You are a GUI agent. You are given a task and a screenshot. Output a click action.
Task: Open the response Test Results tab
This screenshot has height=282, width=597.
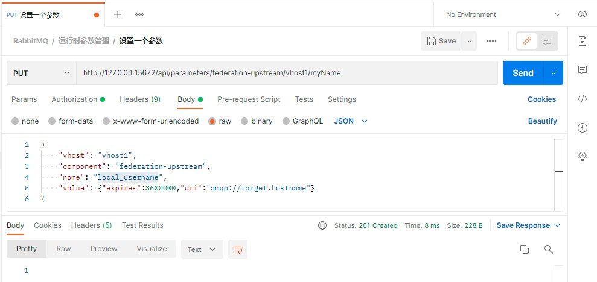pyautogui.click(x=142, y=225)
